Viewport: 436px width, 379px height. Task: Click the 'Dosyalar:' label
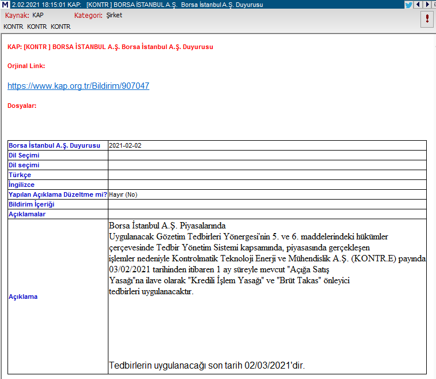pyautogui.click(x=22, y=106)
